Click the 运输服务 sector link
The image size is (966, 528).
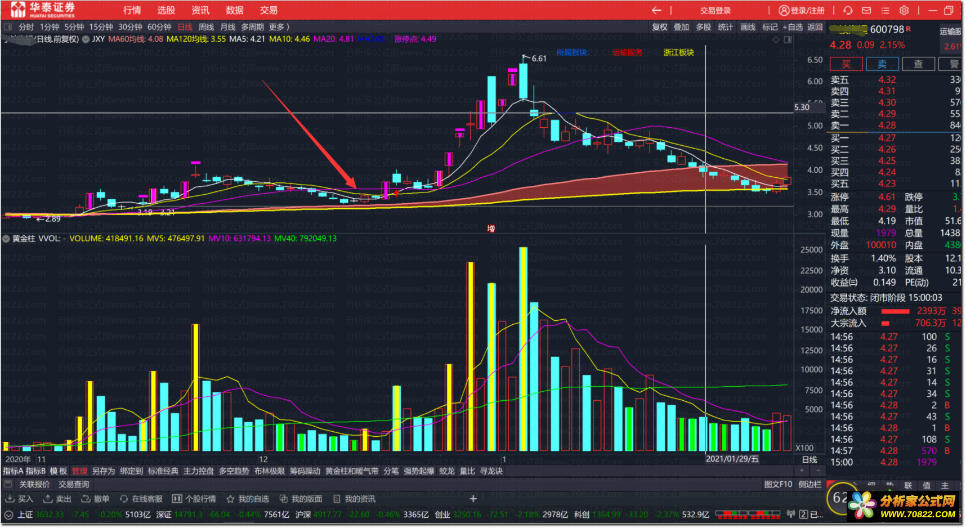[628, 52]
